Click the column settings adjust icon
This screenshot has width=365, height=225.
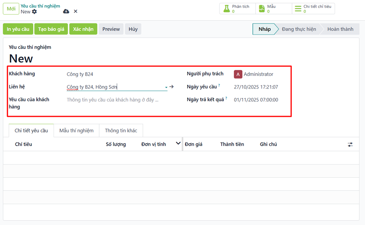coord(350,144)
